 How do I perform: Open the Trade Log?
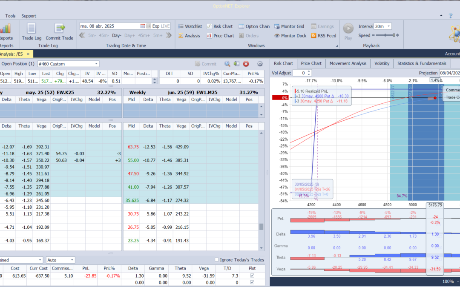pyautogui.click(x=32, y=31)
